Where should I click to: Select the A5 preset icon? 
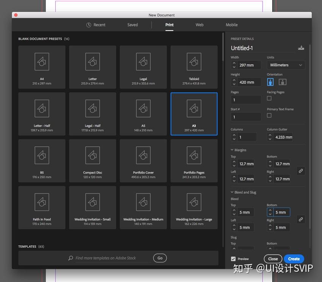[x=143, y=108]
